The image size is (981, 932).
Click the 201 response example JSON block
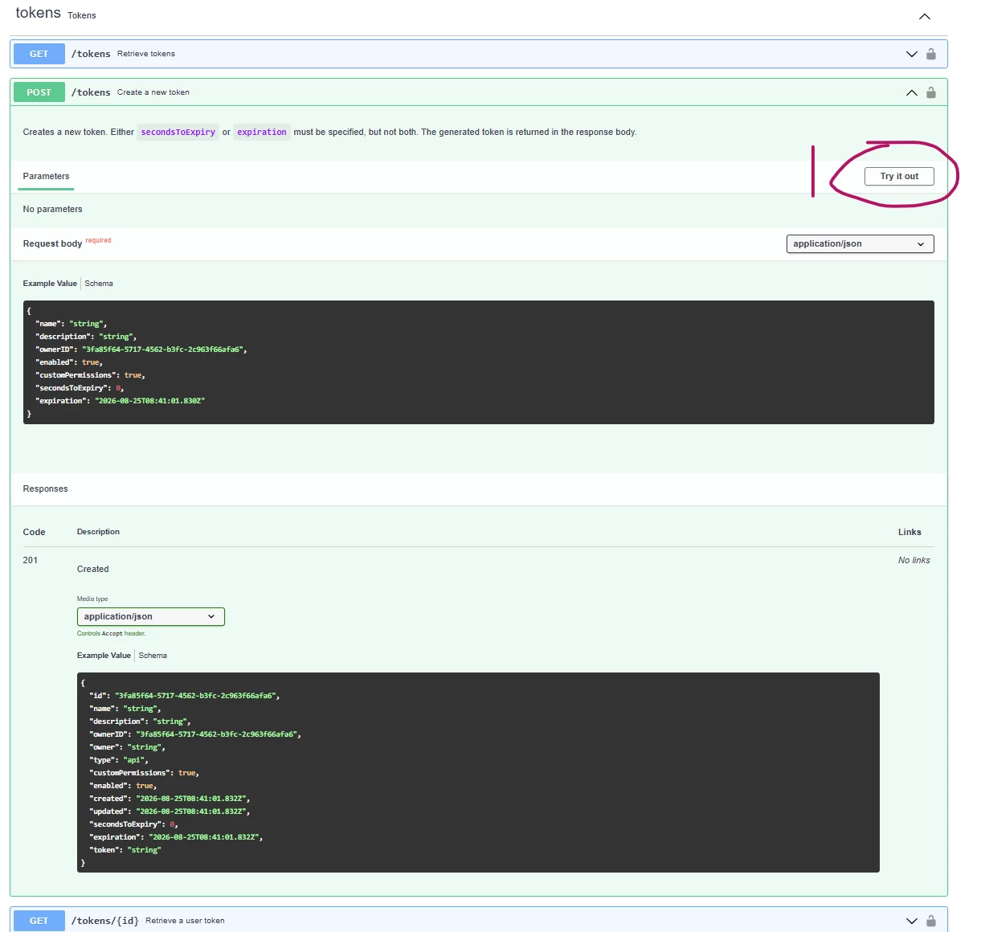478,772
